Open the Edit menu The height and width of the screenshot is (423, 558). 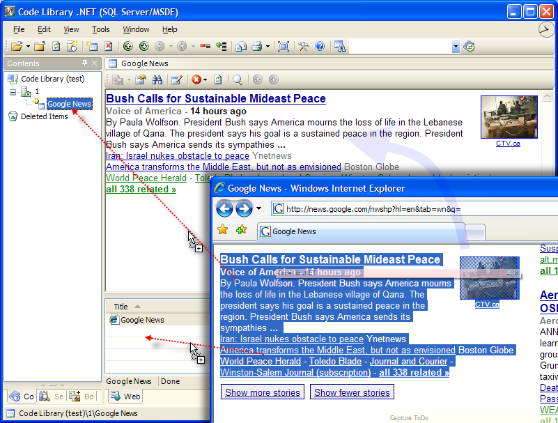44,29
